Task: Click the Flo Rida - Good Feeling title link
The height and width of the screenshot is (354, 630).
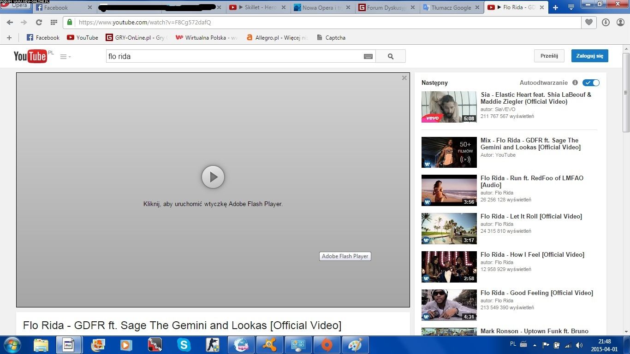Action: [x=537, y=293]
